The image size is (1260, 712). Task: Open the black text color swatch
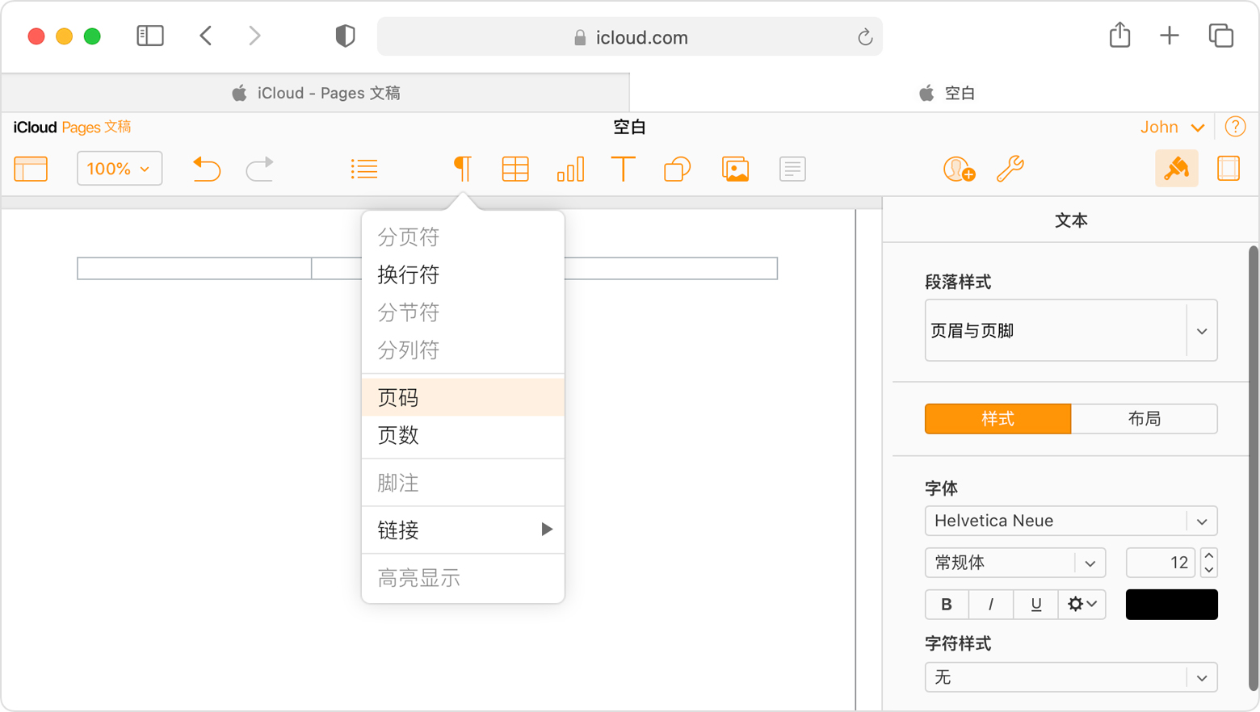[1171, 605]
